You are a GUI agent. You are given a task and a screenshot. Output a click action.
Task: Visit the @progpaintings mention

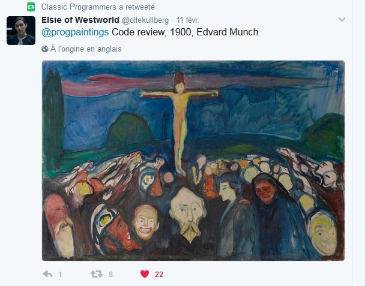point(75,32)
